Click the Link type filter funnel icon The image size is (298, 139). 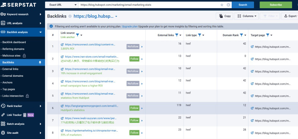tap(200, 35)
